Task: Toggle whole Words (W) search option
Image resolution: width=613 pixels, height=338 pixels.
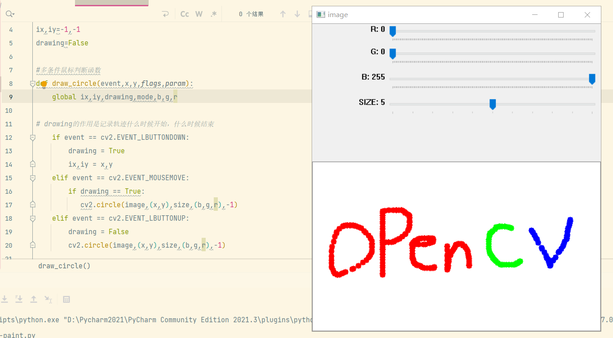Action: (x=199, y=14)
